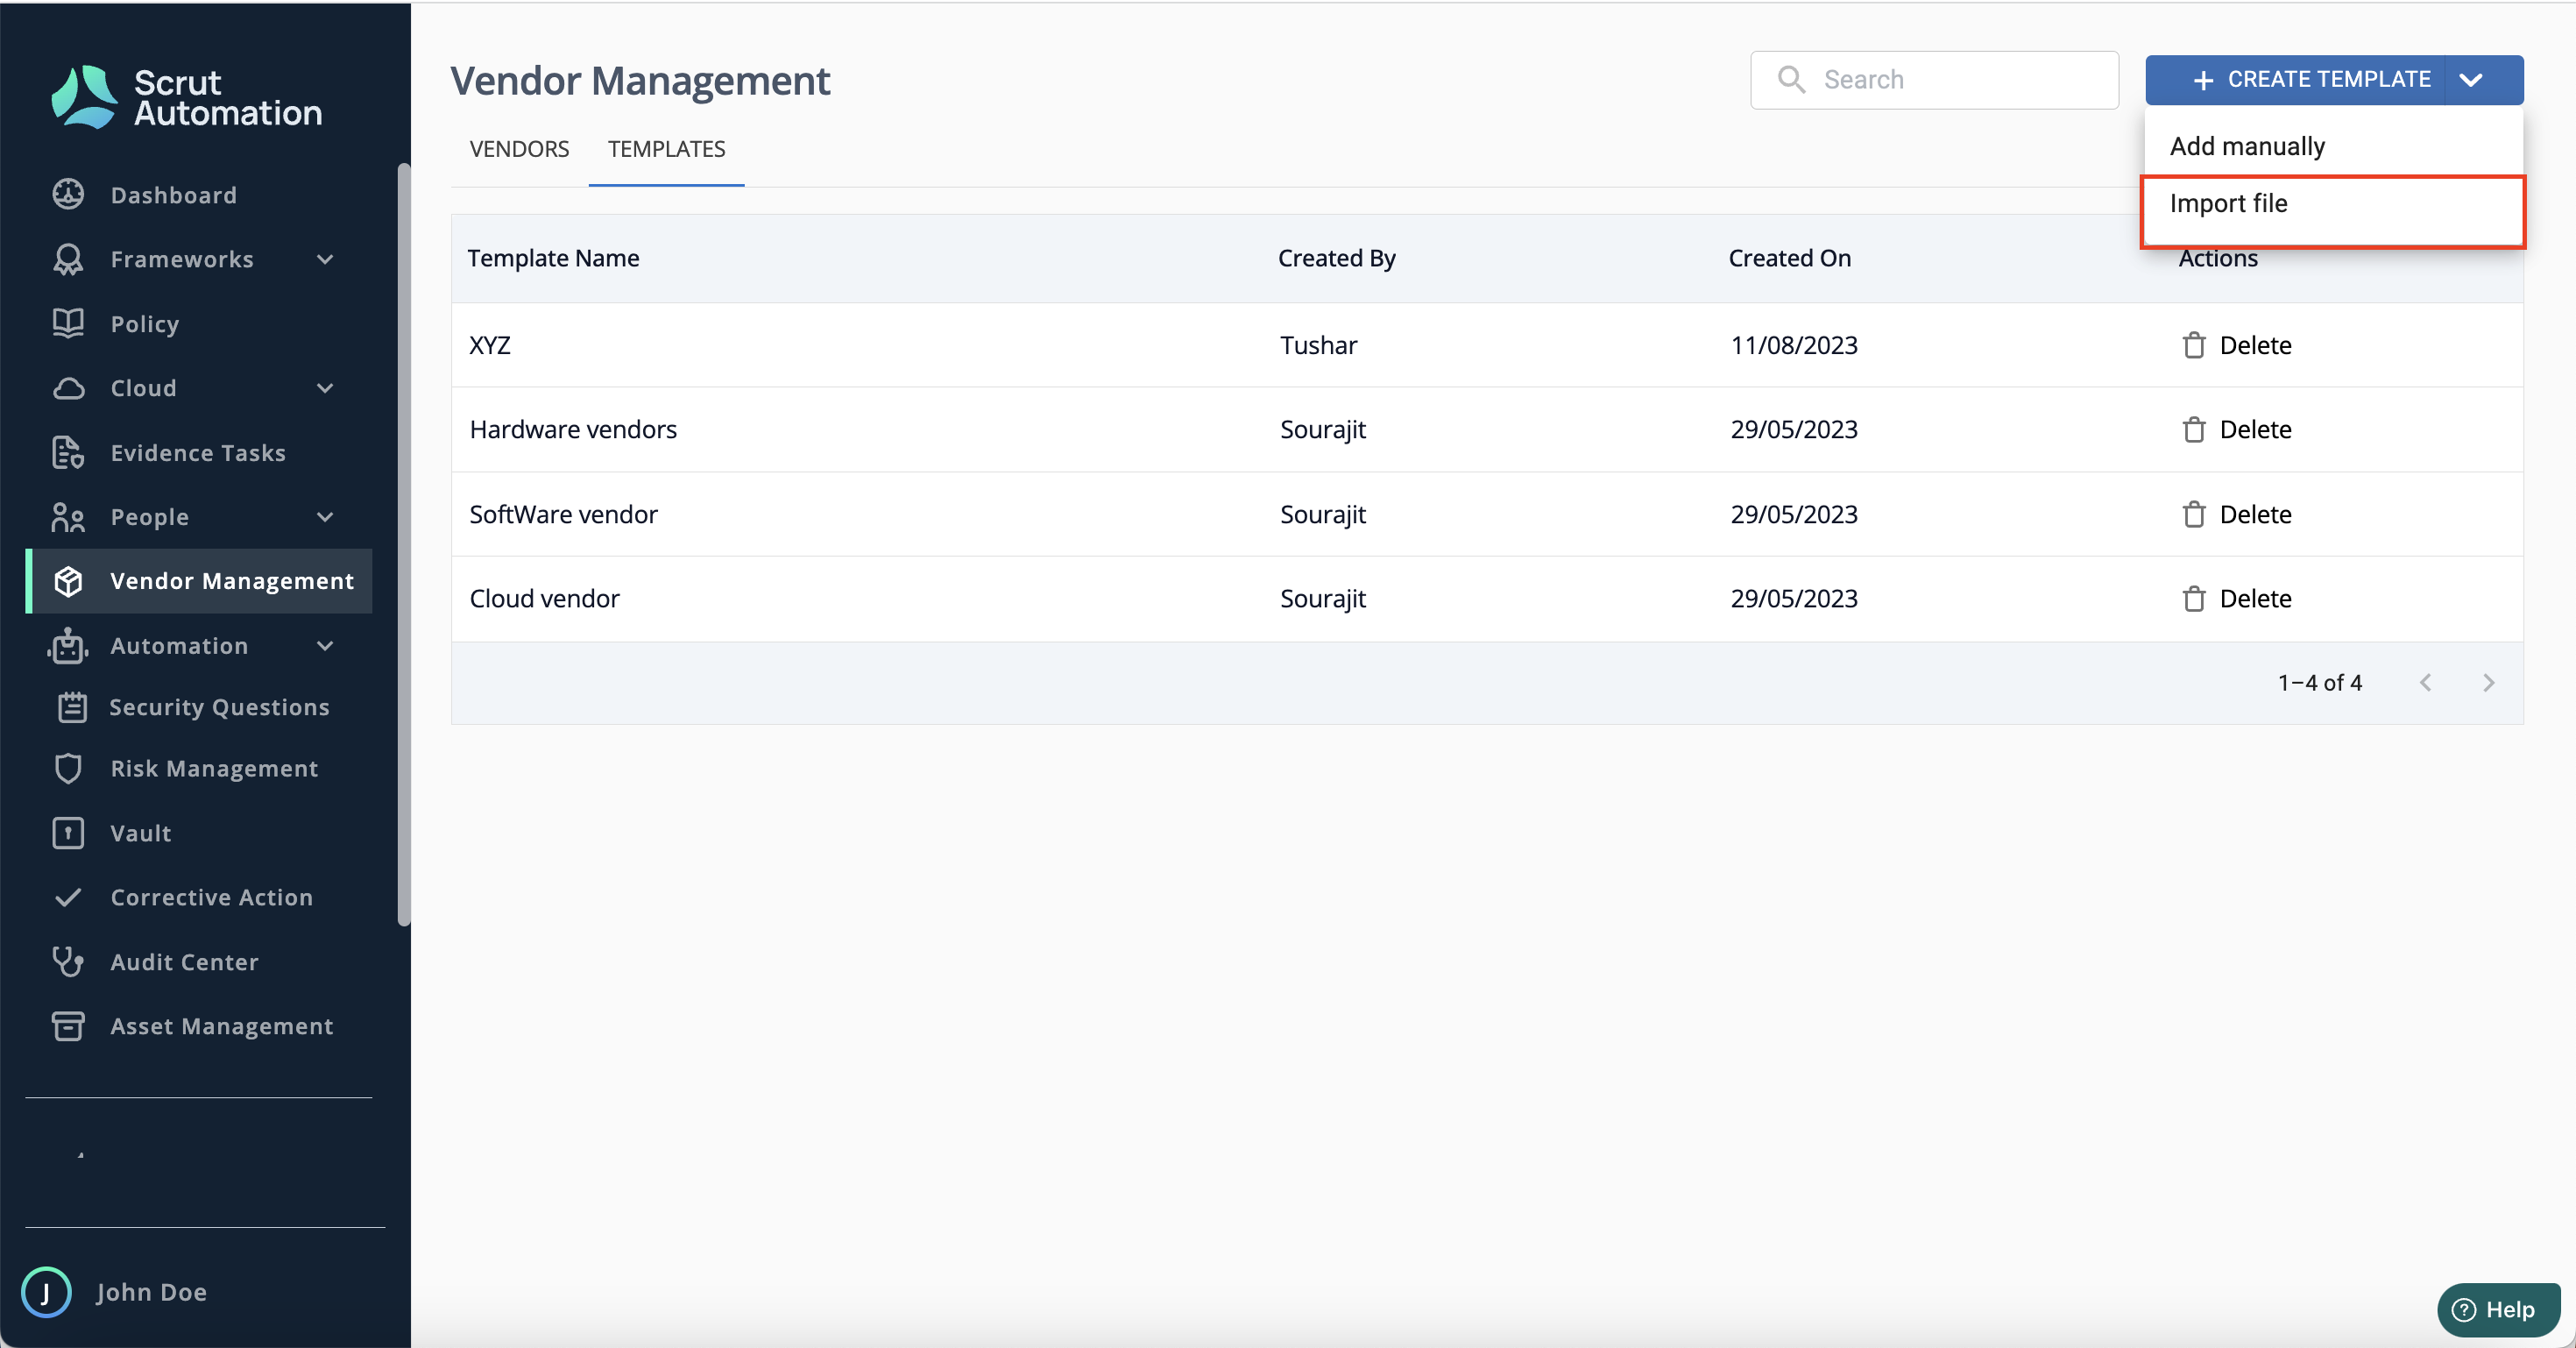The height and width of the screenshot is (1348, 2576).
Task: Open the Help widget
Action: pos(2498,1309)
